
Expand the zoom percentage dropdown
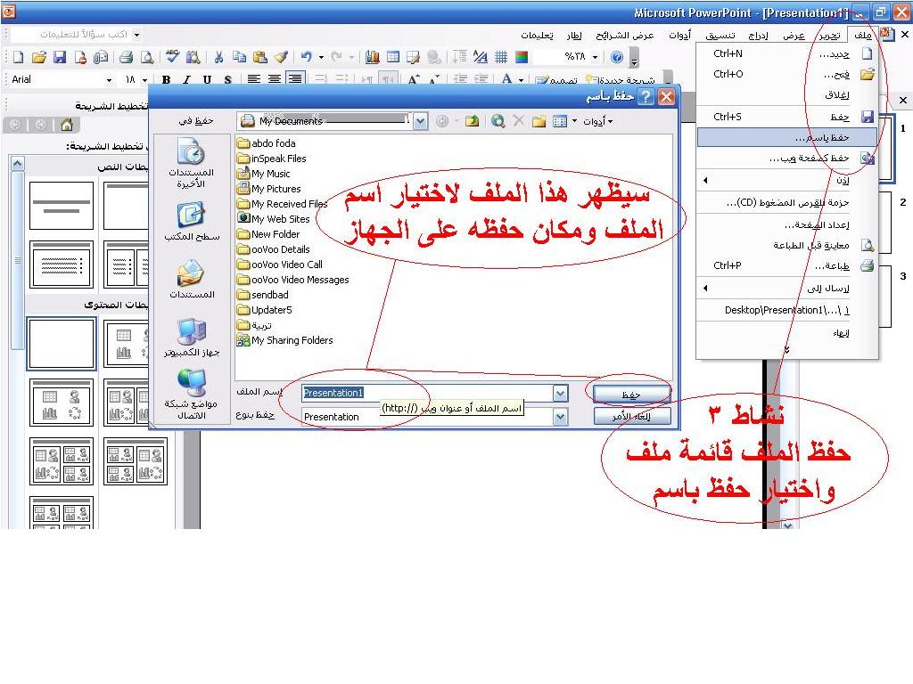coord(595,57)
